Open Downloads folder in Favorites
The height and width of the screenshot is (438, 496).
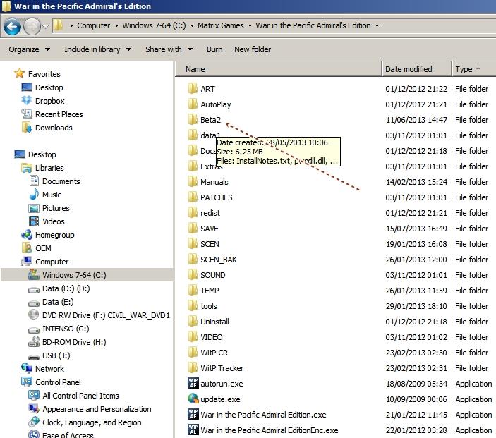pos(47,128)
